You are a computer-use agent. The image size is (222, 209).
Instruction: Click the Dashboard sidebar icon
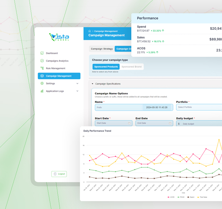pyautogui.click(x=42, y=53)
